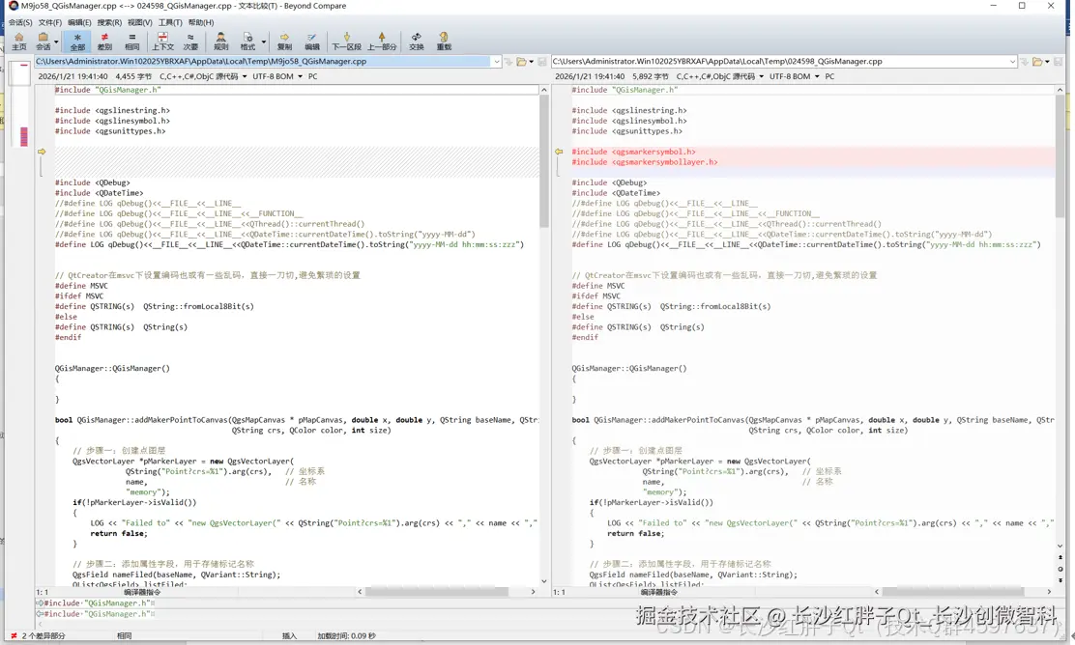Click the 复制 (copy) toolbar icon

coord(284,41)
